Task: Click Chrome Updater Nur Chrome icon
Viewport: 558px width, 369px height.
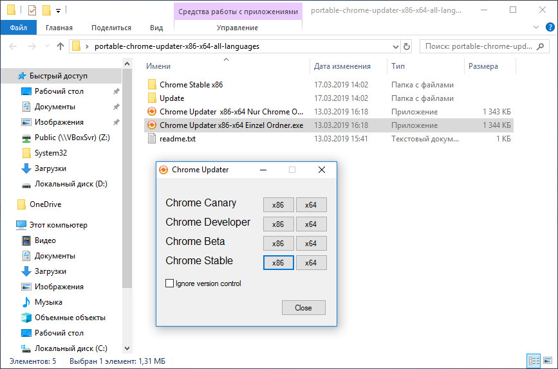Action: point(152,112)
